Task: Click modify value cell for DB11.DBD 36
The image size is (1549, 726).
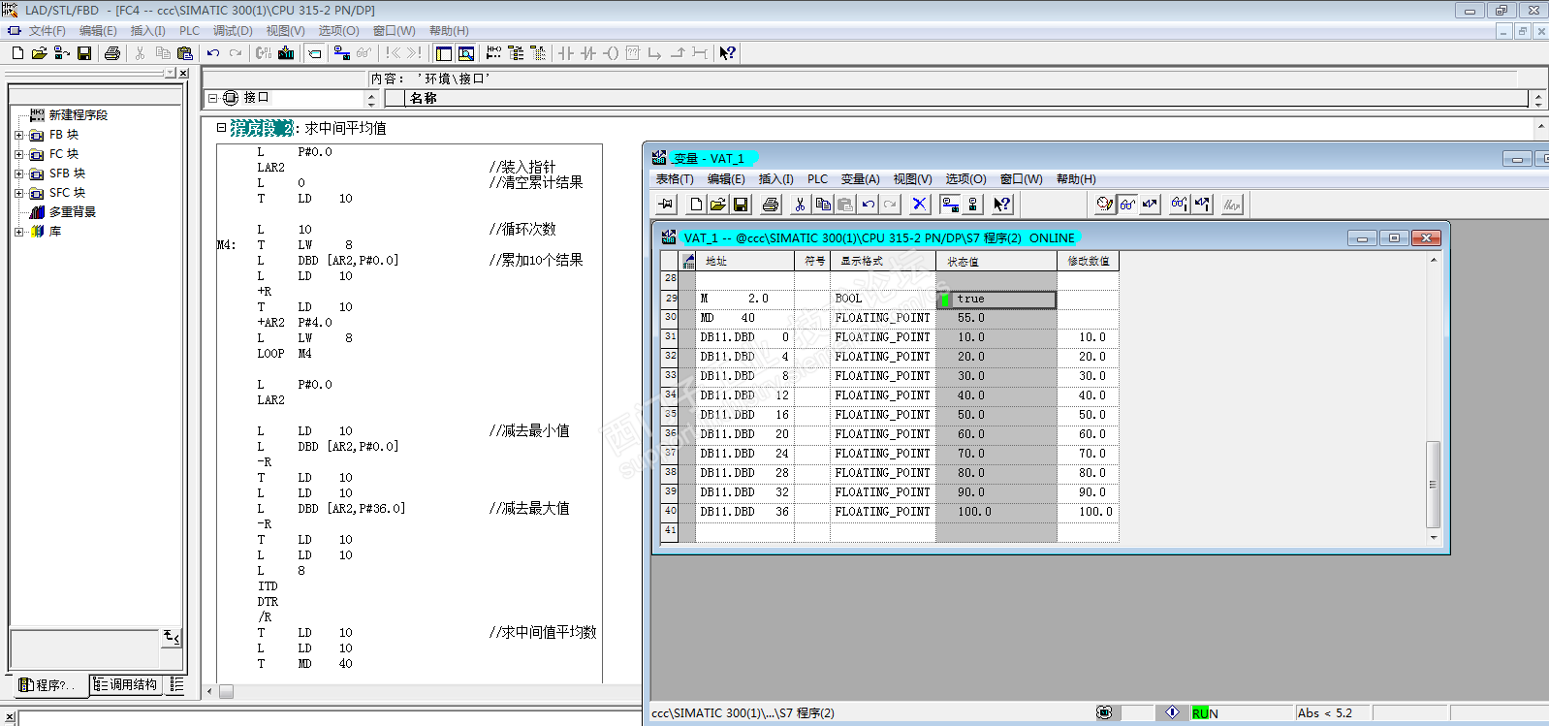Action: (1088, 512)
